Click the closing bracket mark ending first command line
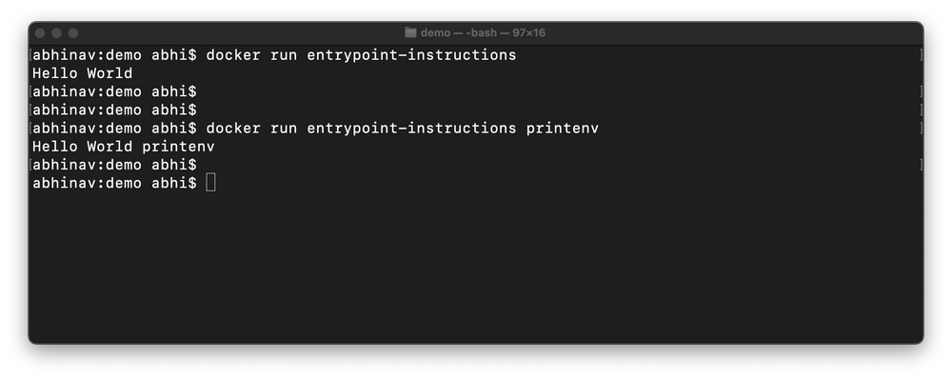Viewport: 952px width, 379px height. 921,55
